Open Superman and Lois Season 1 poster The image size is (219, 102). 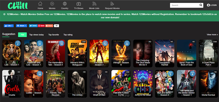pyautogui.click(x=33, y=53)
